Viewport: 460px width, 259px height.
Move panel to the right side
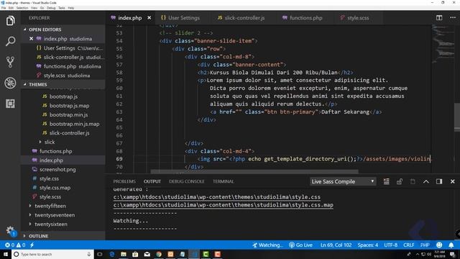(x=439, y=181)
